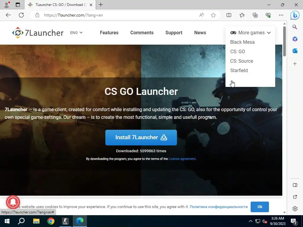Click the muted volume tray icon
303x227 pixels.
(x=265, y=221)
